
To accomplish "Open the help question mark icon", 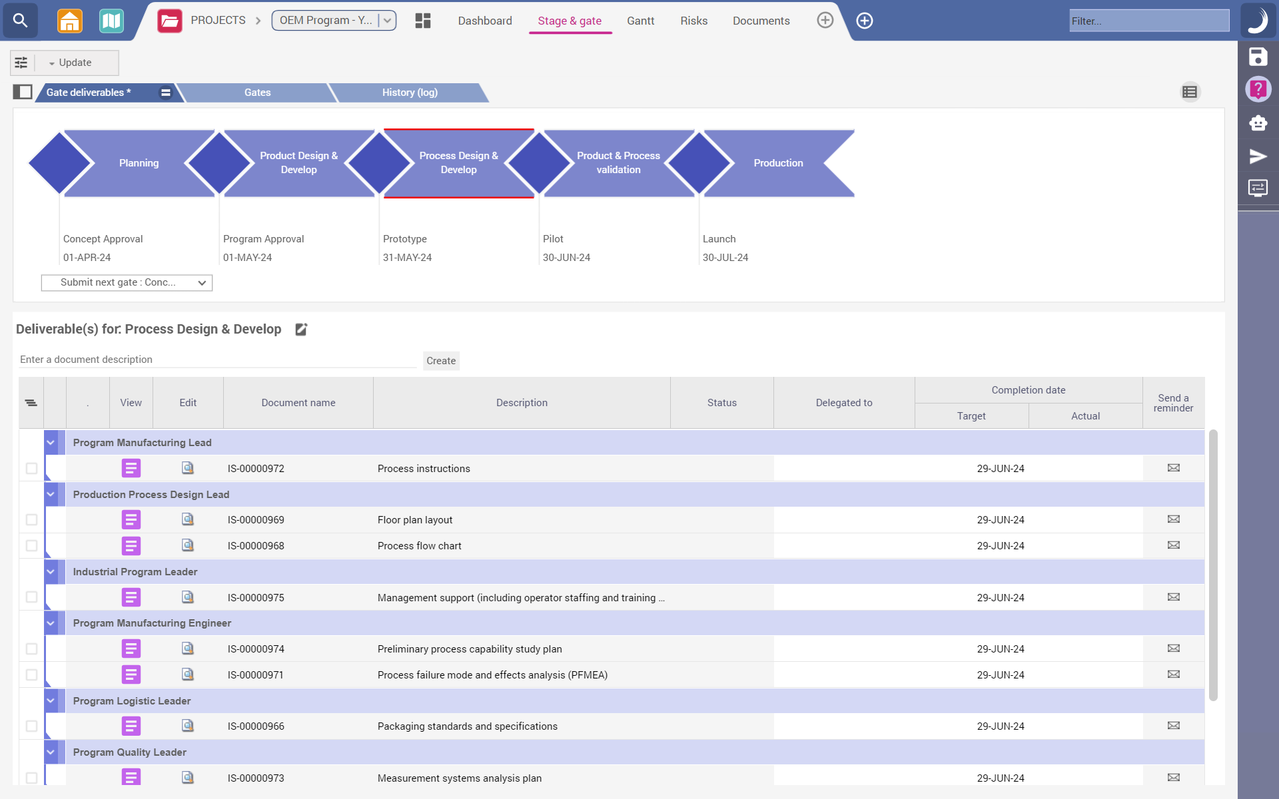I will pos(1257,89).
